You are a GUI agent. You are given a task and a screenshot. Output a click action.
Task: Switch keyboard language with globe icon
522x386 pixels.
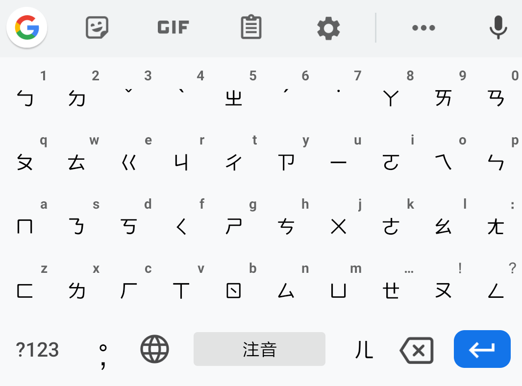tap(154, 349)
